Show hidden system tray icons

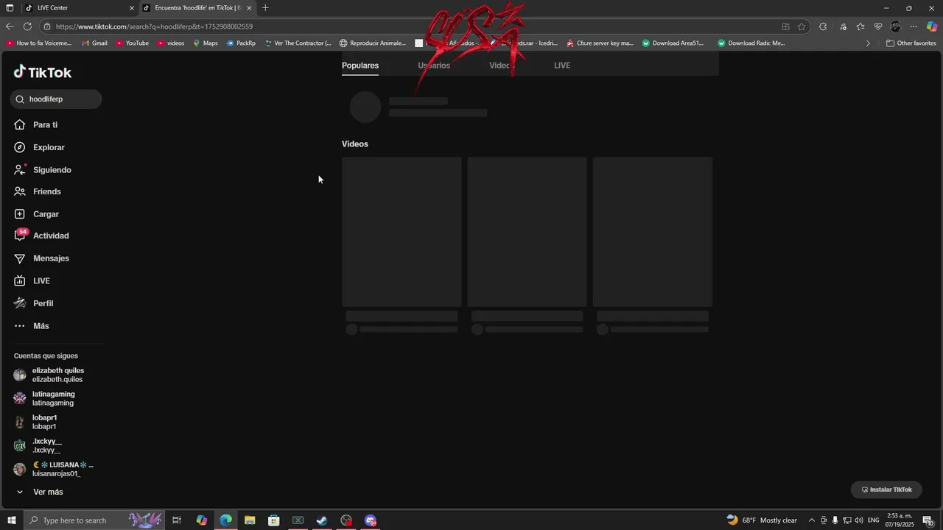[x=812, y=520]
